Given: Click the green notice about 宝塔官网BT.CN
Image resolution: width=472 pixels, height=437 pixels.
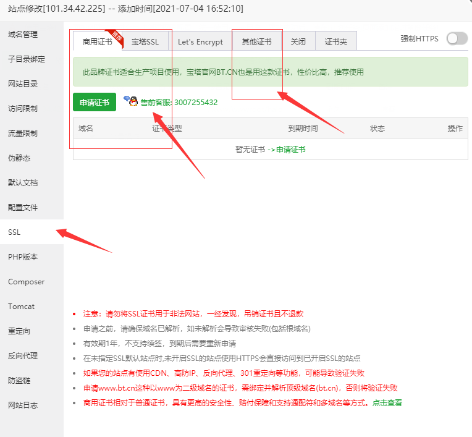Looking at the screenshot, I should pyautogui.click(x=271, y=72).
